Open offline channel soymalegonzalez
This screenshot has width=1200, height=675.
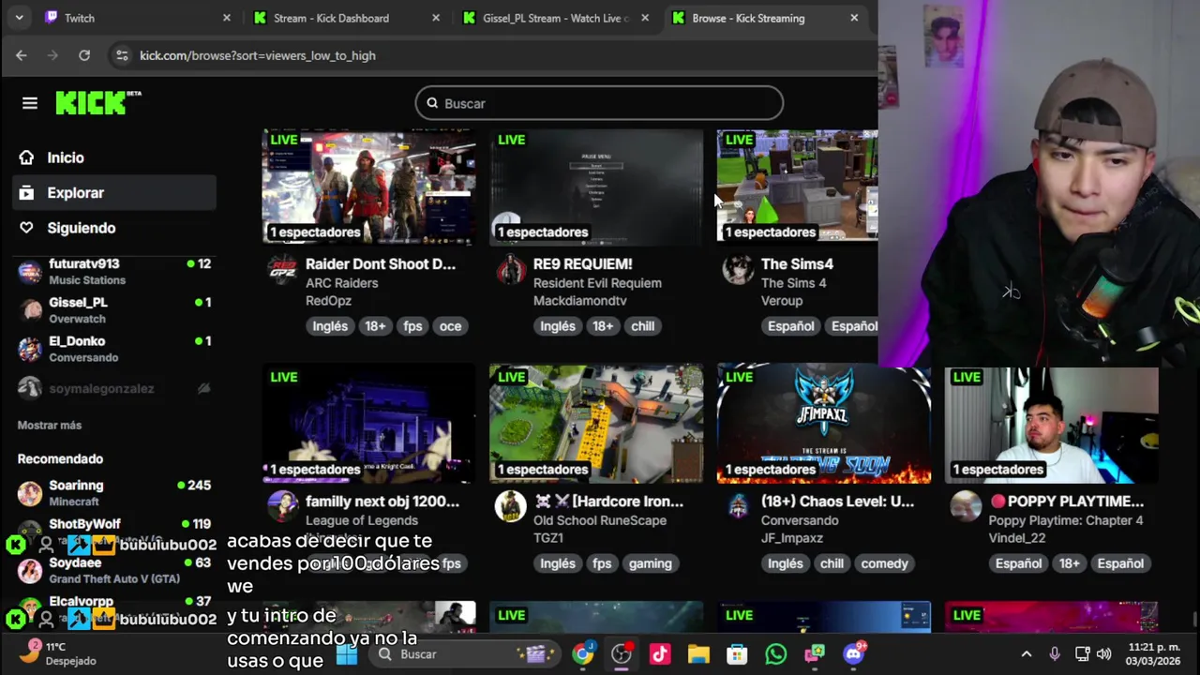[x=114, y=388]
